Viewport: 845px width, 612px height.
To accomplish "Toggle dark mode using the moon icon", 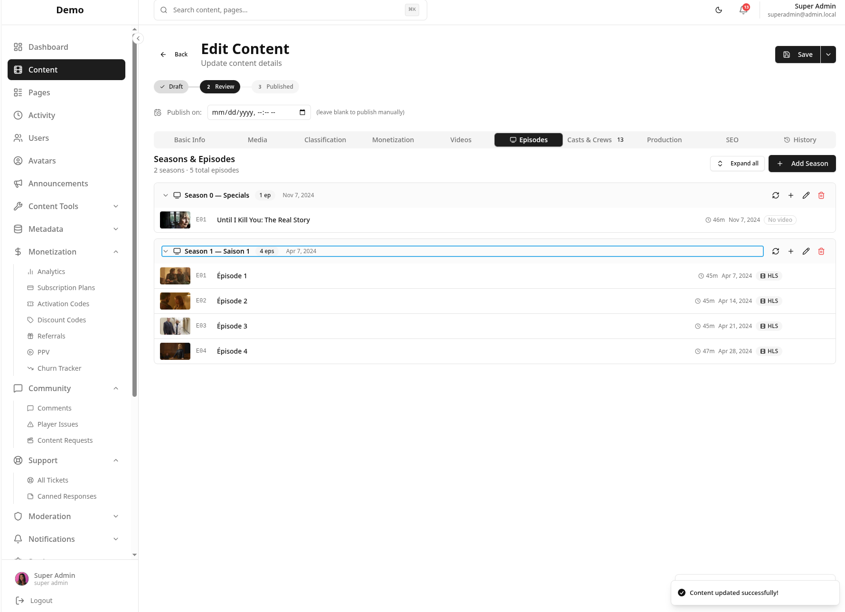I will coord(718,9).
